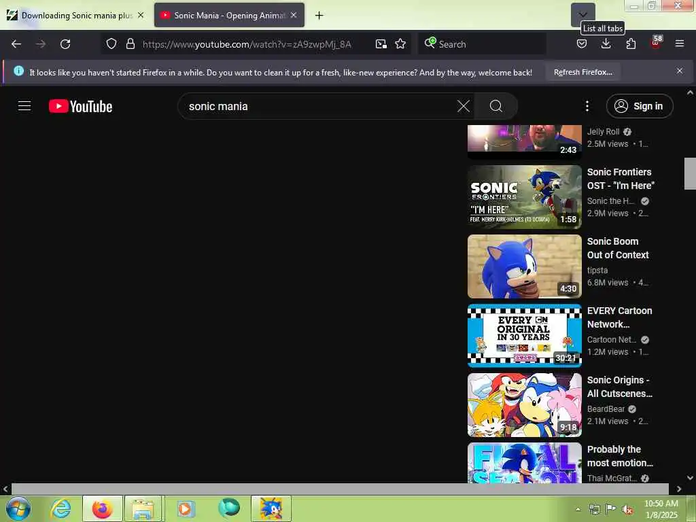Open the Windows Start menu
The image size is (696, 522).
click(x=18, y=508)
